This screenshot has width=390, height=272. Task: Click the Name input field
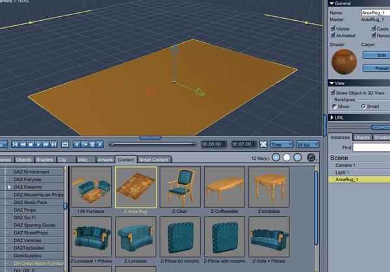click(x=376, y=12)
